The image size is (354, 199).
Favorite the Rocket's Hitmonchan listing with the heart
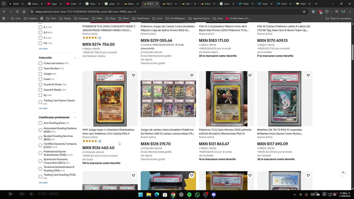coord(250,75)
